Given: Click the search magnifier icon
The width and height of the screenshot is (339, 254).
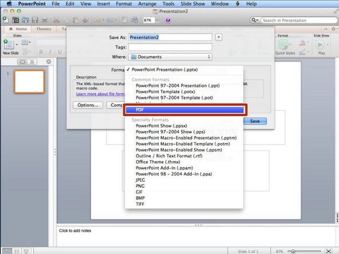Looking at the screenshot, I should click(x=253, y=20).
